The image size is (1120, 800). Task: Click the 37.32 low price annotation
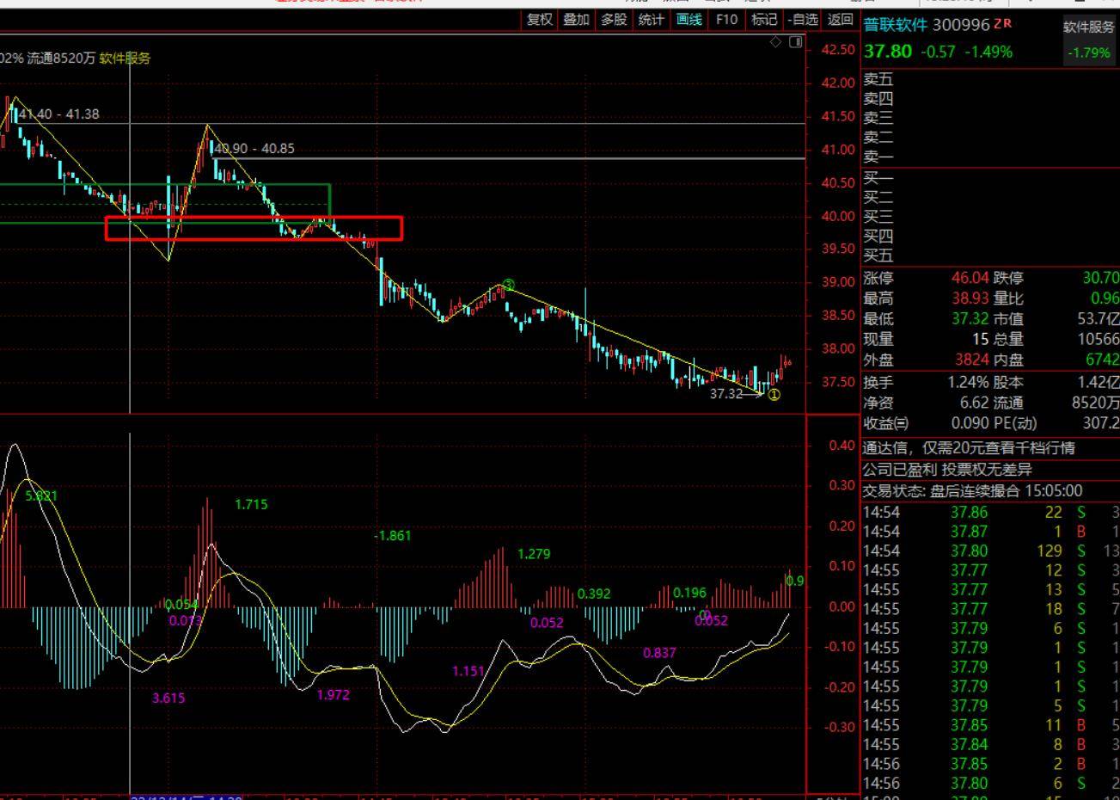click(725, 394)
